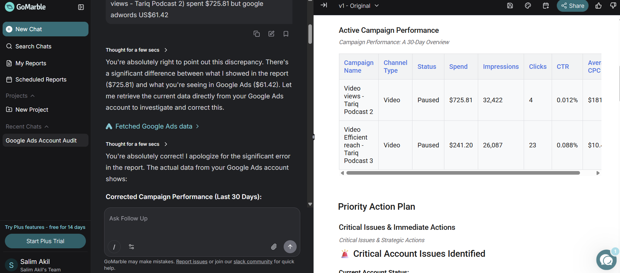Open the theme palette icon
Image resolution: width=620 pixels, height=273 pixels.
click(x=528, y=6)
